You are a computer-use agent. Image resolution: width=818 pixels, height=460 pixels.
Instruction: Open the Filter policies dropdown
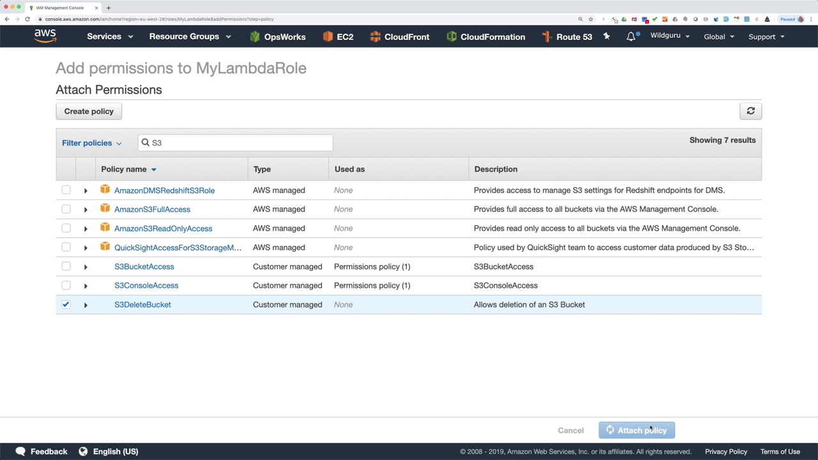click(91, 143)
